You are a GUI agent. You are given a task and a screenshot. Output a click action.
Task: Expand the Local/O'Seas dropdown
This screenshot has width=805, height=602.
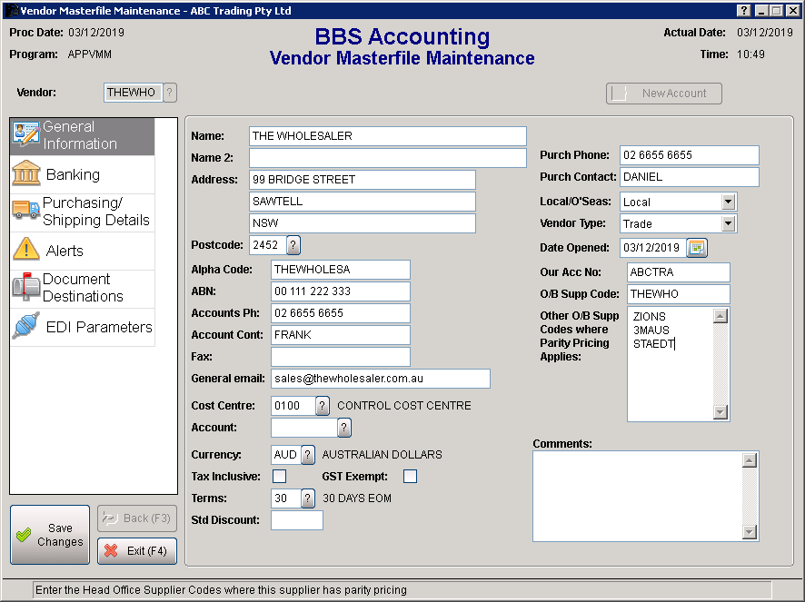point(728,202)
